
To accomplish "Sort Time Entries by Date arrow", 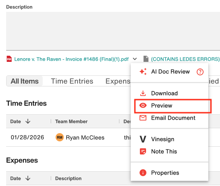I will coord(28,121).
